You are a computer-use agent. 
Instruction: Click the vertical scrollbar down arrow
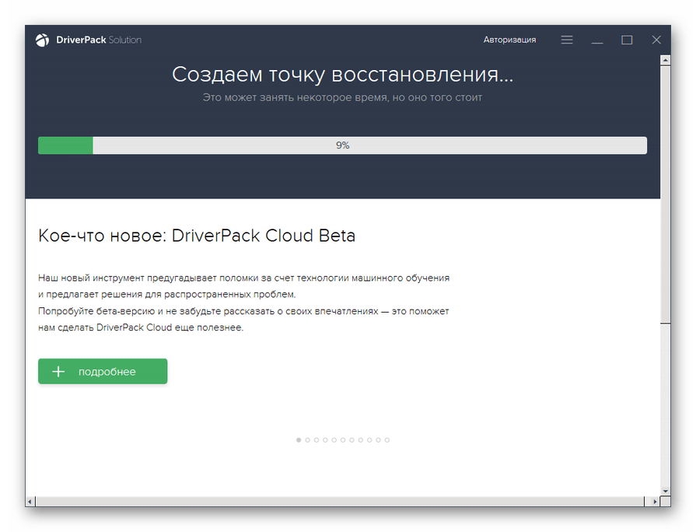coord(666,491)
